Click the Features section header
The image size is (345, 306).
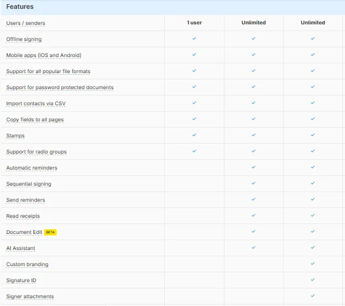20,7
